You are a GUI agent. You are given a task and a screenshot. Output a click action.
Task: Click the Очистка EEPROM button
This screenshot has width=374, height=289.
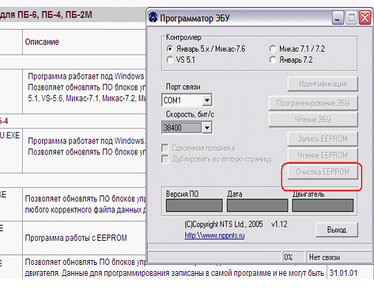pos(323,172)
